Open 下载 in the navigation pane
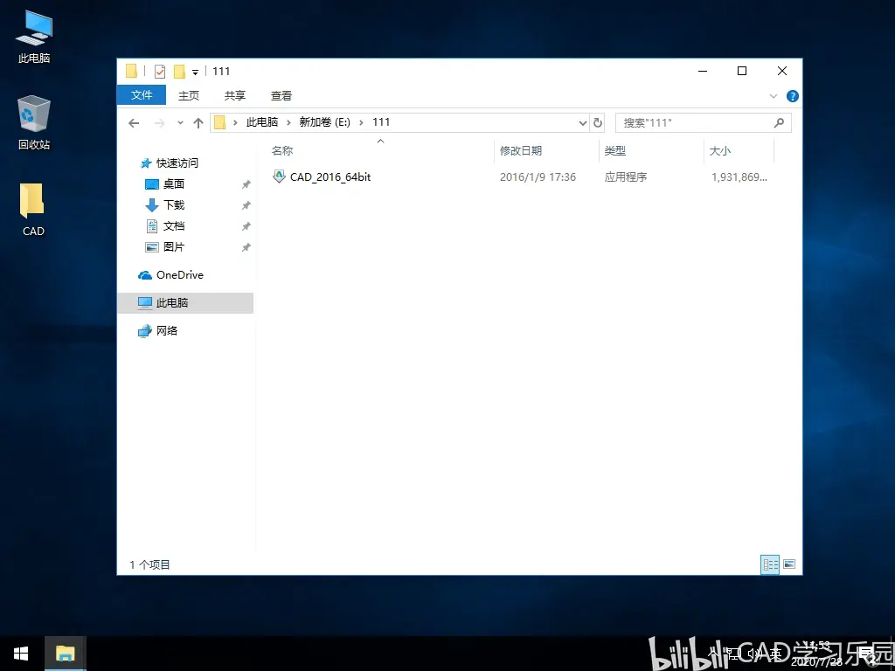895x671 pixels. point(174,204)
